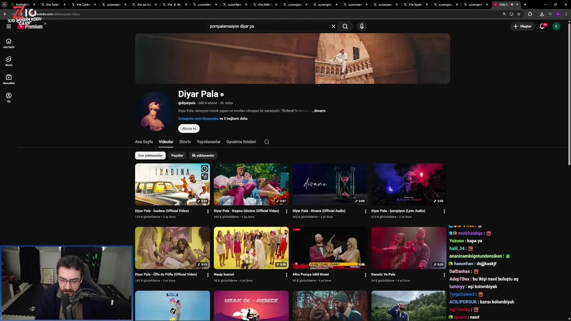571x321 pixels.
Task: Open the YouTube account avatar menu
Action: coord(556,26)
